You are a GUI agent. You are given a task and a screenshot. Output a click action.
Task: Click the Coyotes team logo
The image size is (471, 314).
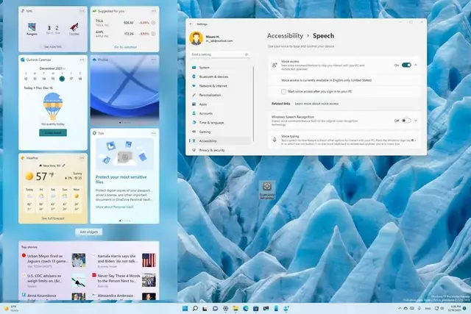(x=74, y=28)
